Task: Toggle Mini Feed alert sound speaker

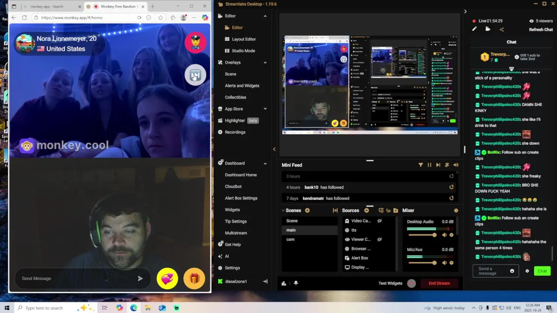Action: point(456,165)
